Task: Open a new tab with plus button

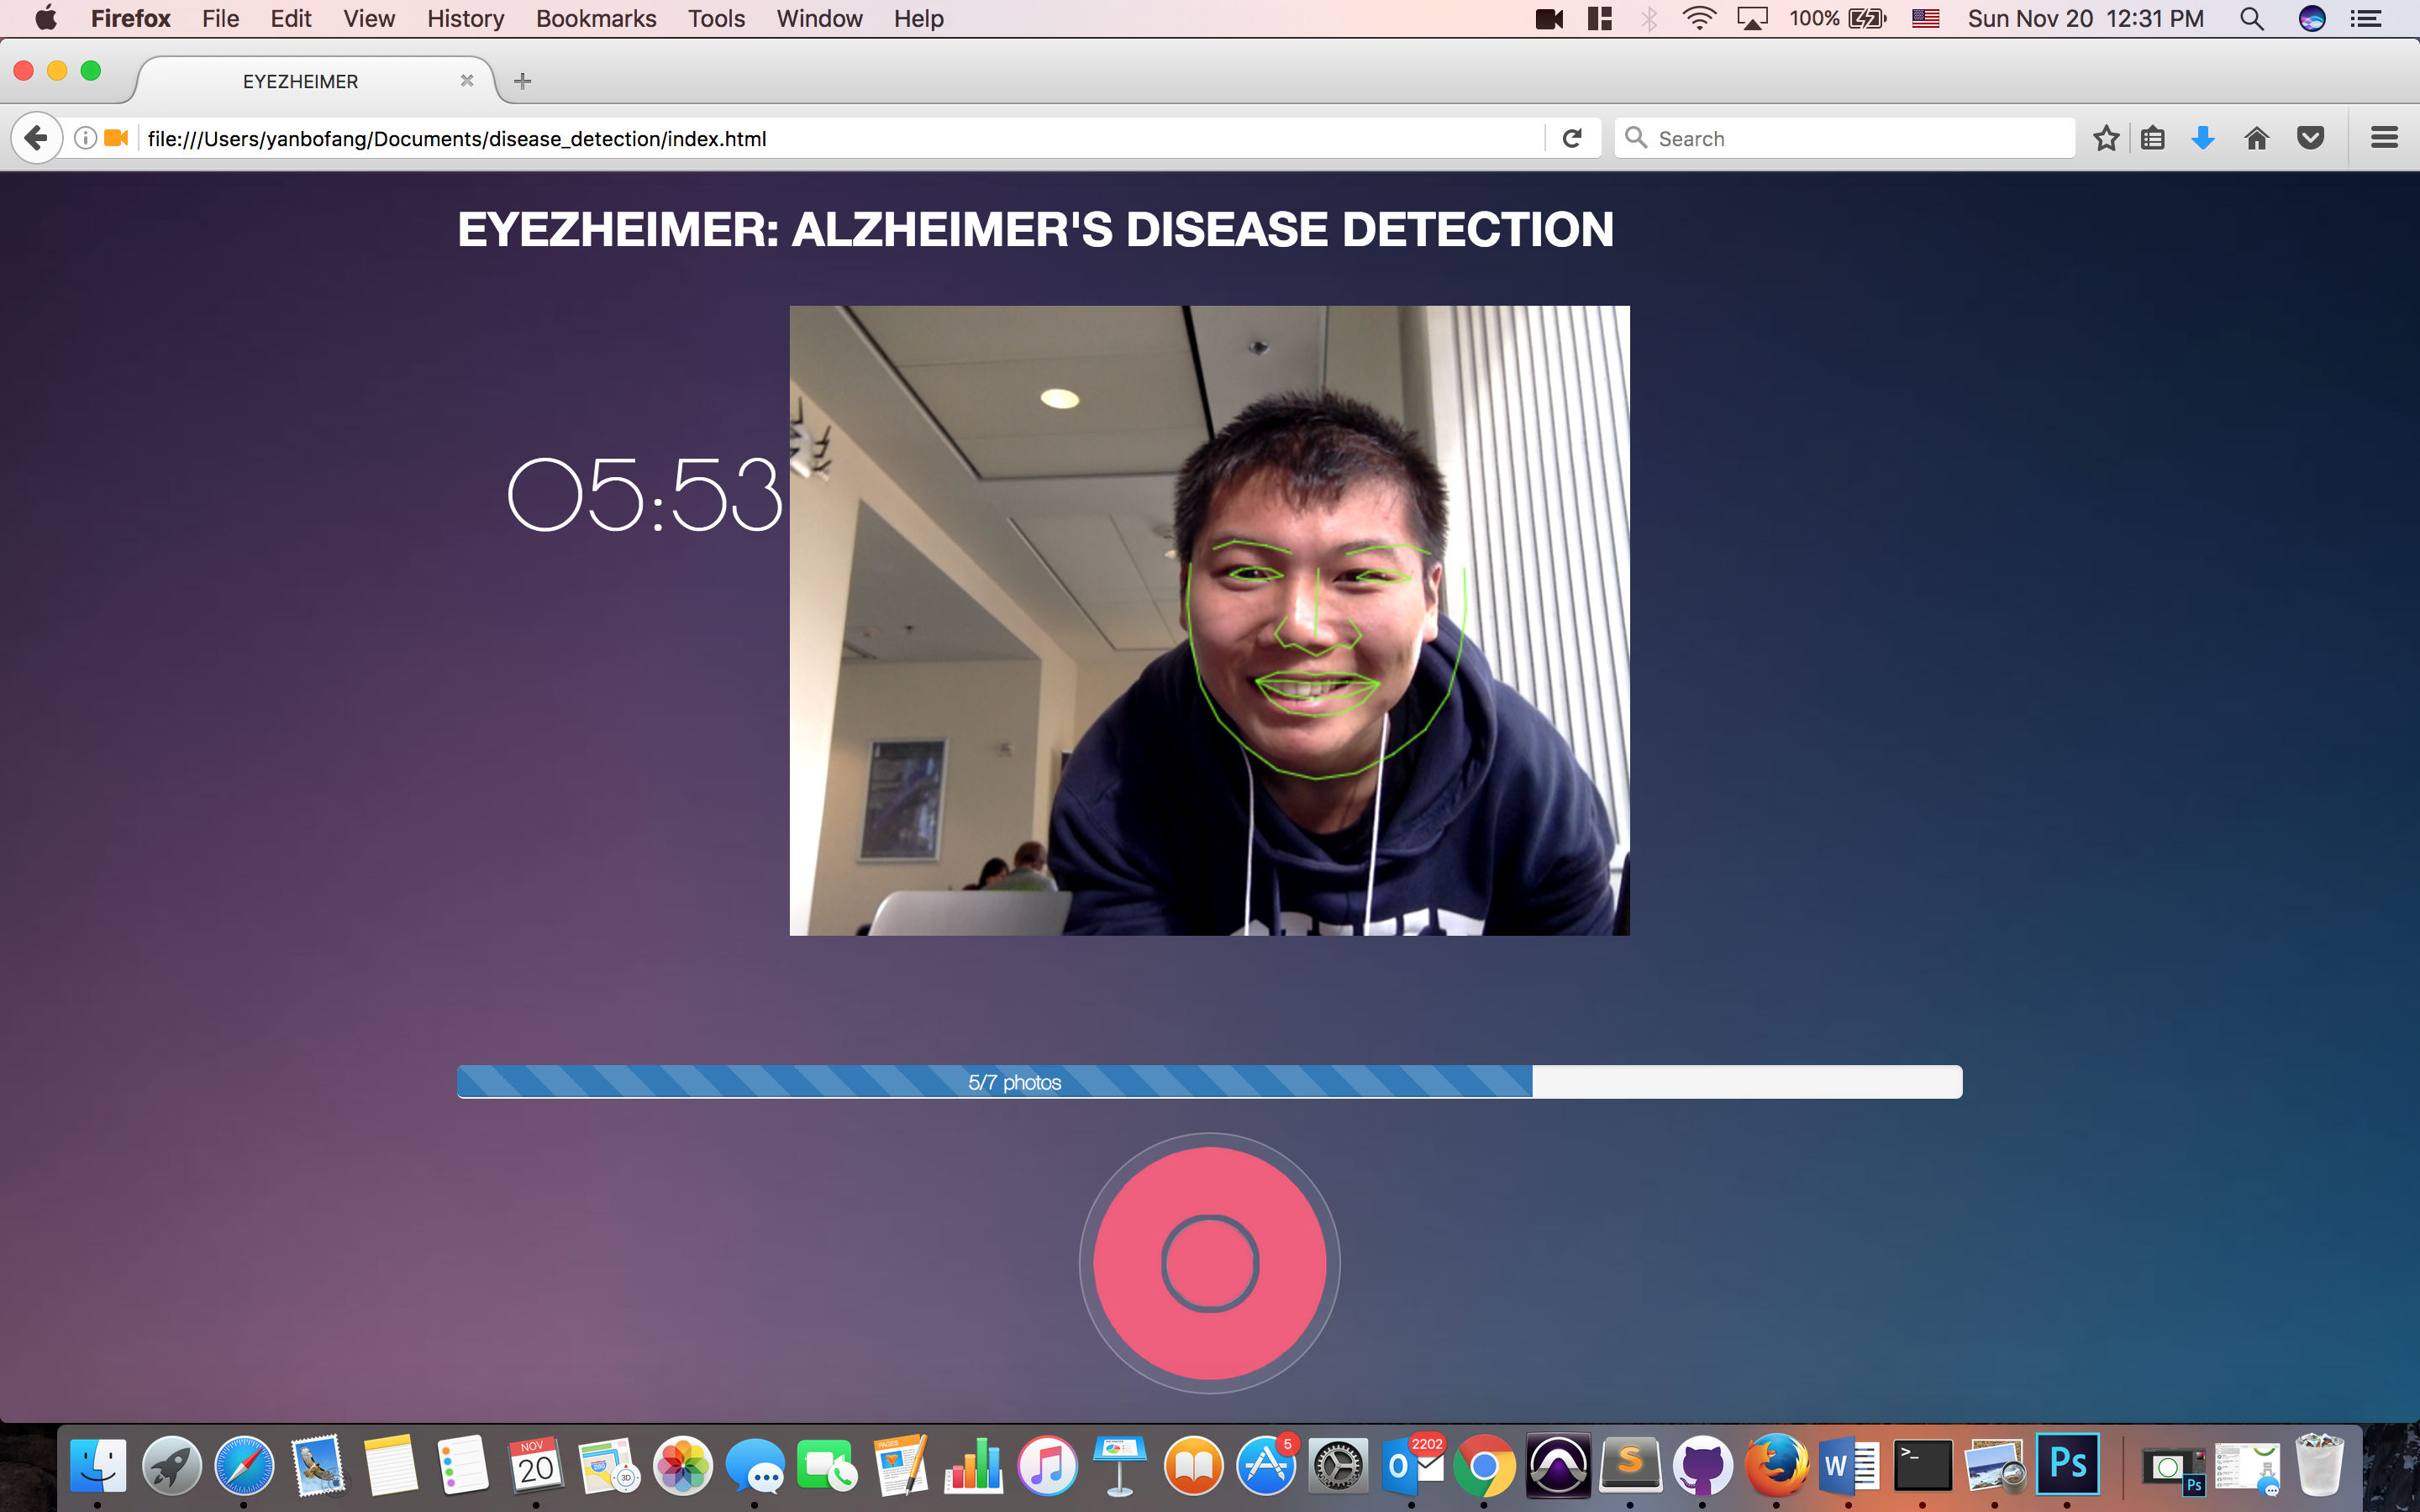Action: point(522,82)
